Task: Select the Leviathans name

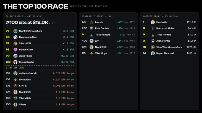Action: (x=25, y=80)
